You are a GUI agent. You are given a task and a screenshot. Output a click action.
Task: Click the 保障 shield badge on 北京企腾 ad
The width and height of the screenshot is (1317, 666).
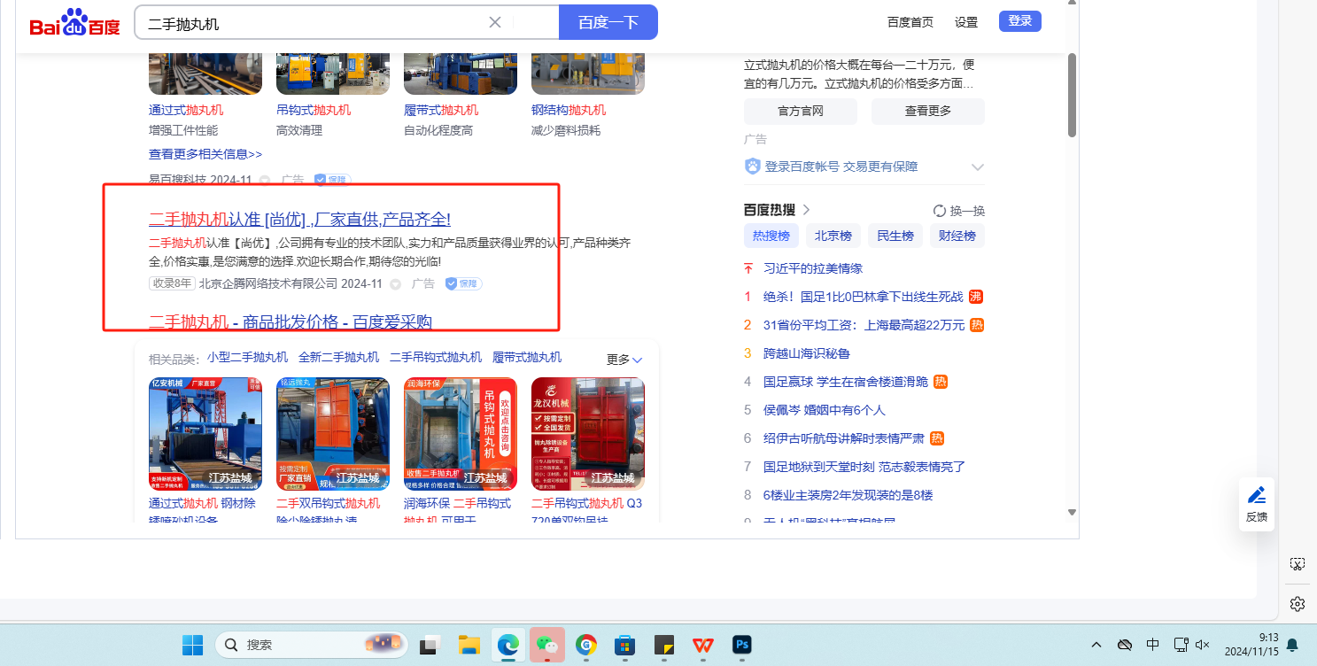[x=462, y=283]
